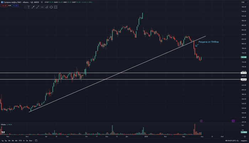Click the spread value 0.00 between price buttons
This screenshot has height=143, width=249.
pyautogui.click(x=10, y=6)
